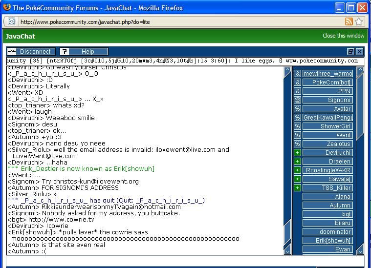This screenshot has height=268, width=371.
Task: Click the undock chat panel icon
Action: [350, 52]
